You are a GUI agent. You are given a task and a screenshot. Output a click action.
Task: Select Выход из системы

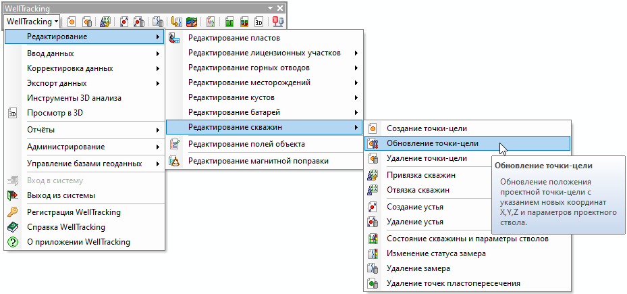coord(61,196)
